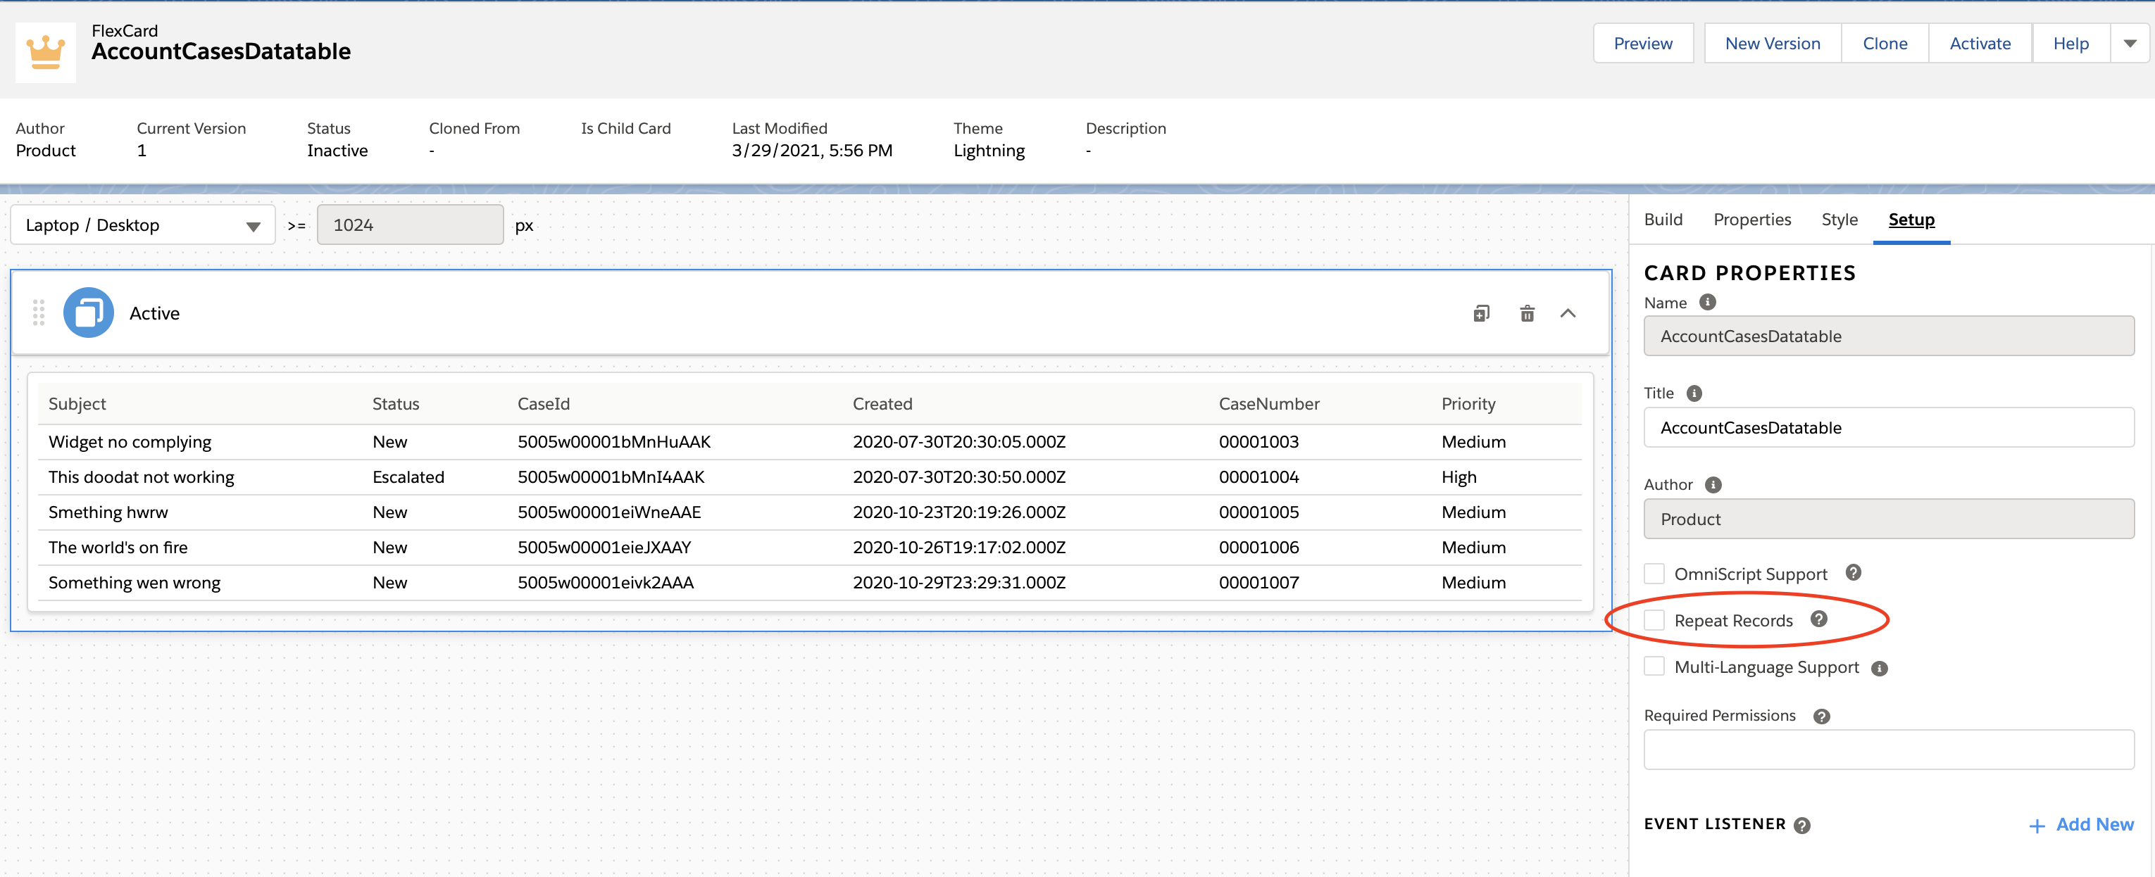Viewport: 2155px width, 877px height.
Task: Open the Title field info icon
Action: [x=1694, y=393]
